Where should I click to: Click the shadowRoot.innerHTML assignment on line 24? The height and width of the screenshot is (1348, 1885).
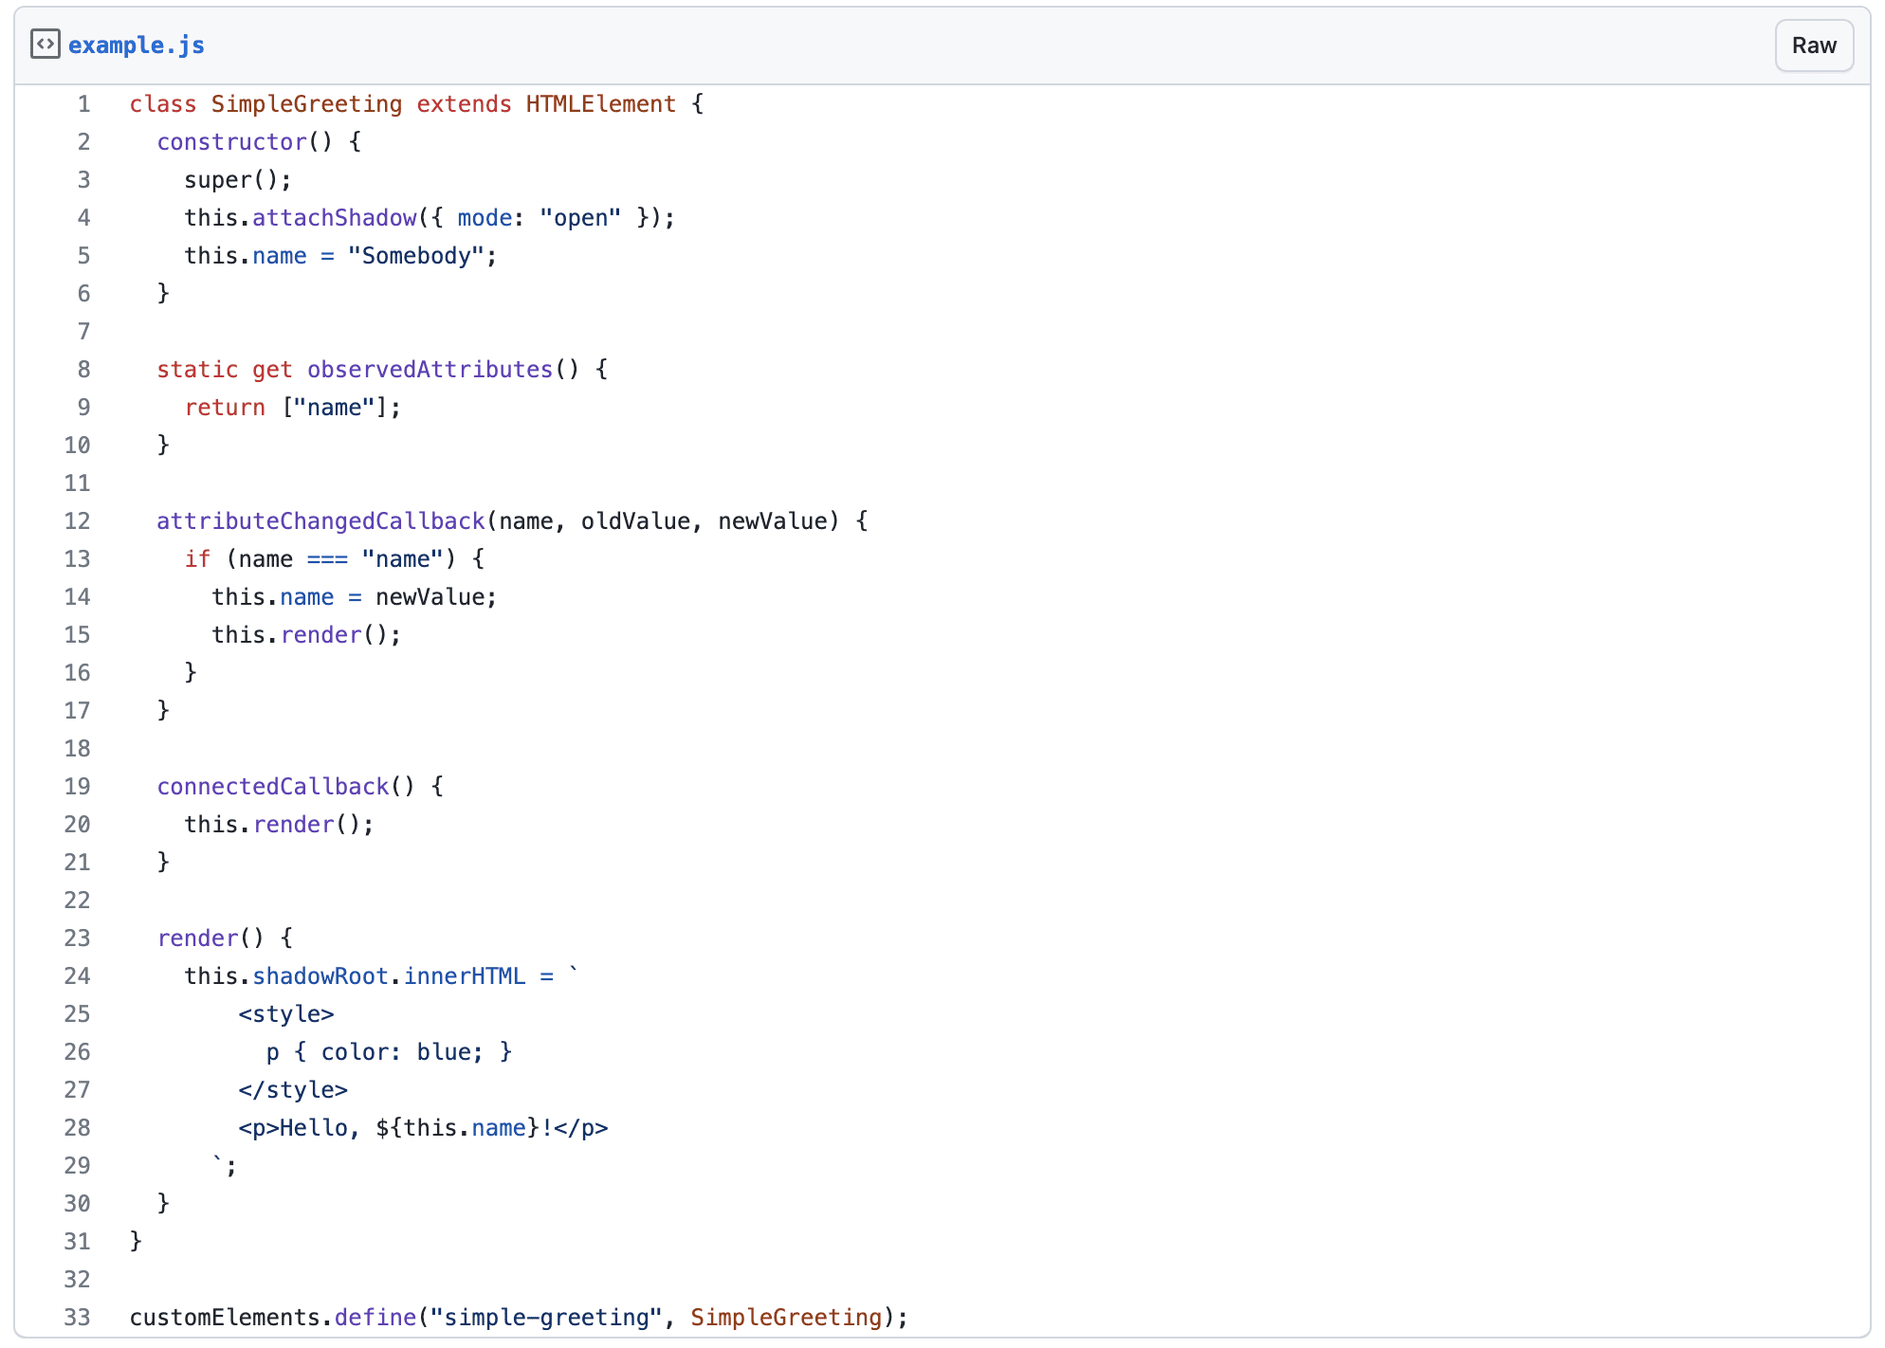pyautogui.click(x=390, y=975)
